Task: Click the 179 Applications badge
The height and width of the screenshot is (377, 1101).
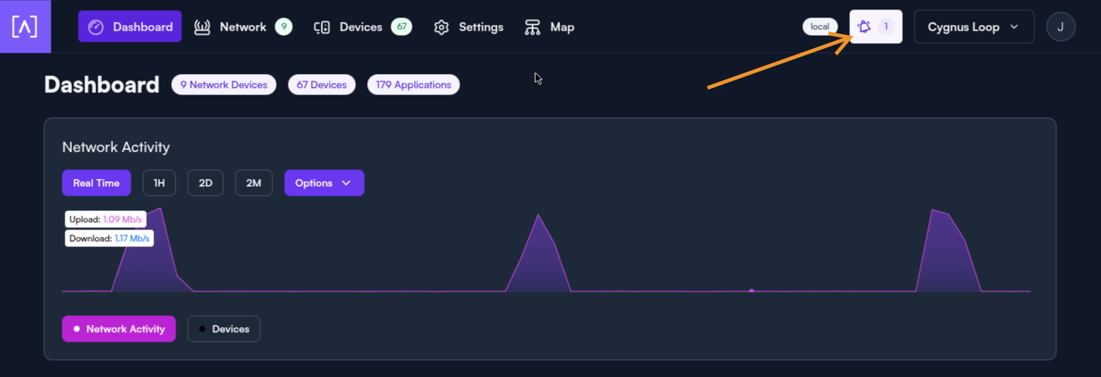Action: point(413,85)
